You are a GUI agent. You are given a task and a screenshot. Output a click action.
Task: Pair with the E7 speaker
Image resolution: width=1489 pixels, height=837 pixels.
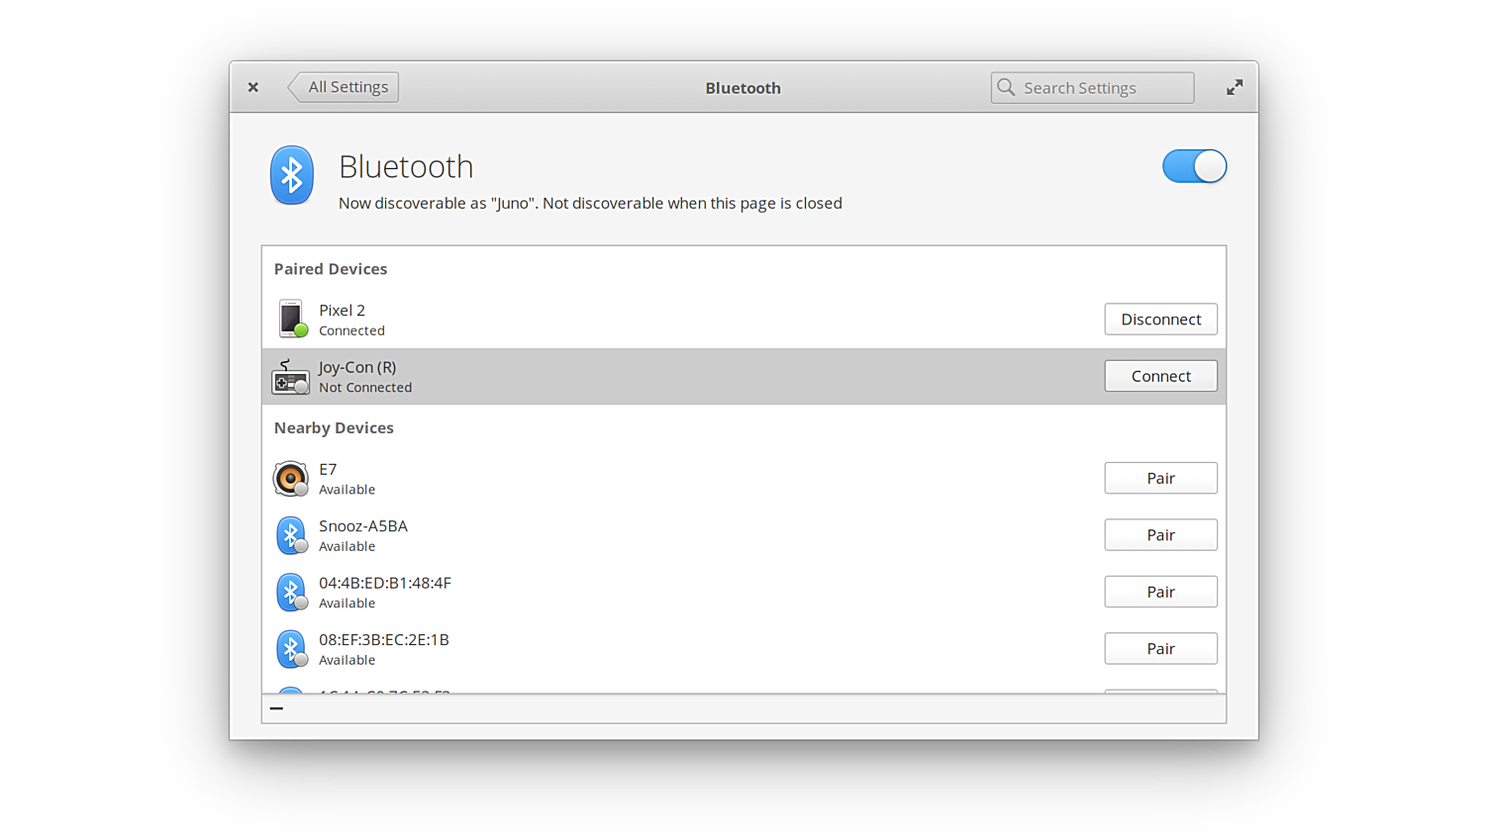tap(1160, 478)
